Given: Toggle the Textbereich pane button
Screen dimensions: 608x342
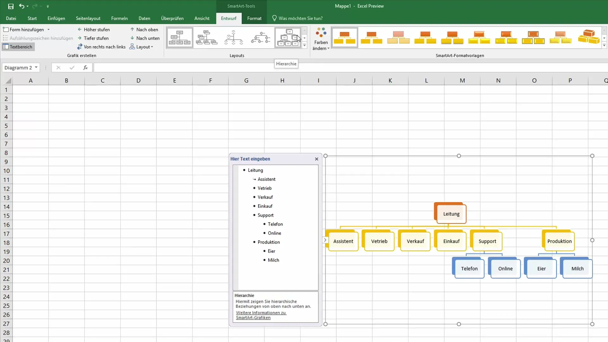Looking at the screenshot, I should [x=18, y=47].
